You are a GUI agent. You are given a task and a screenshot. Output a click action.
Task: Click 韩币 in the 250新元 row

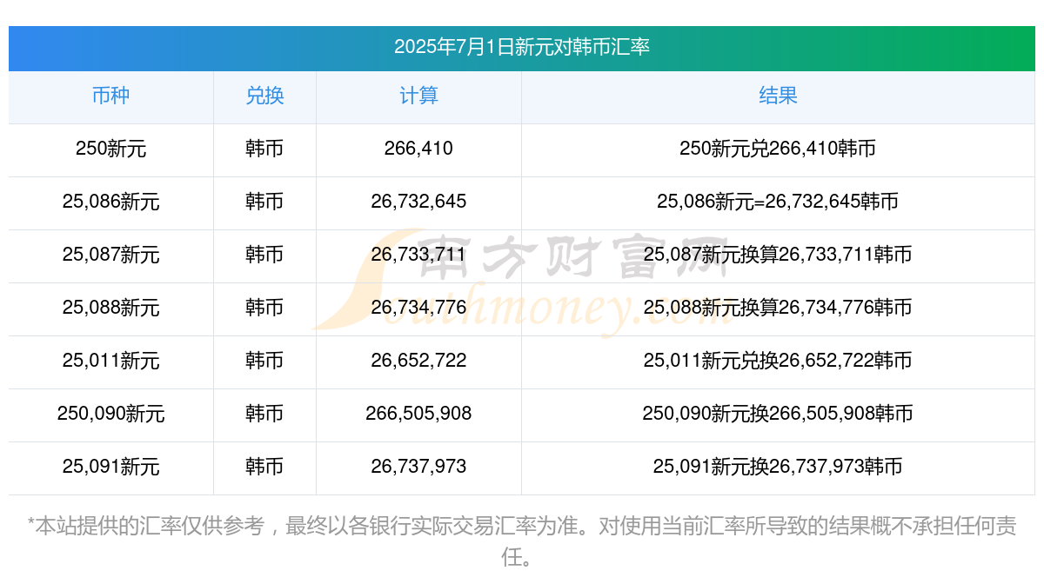(x=264, y=149)
